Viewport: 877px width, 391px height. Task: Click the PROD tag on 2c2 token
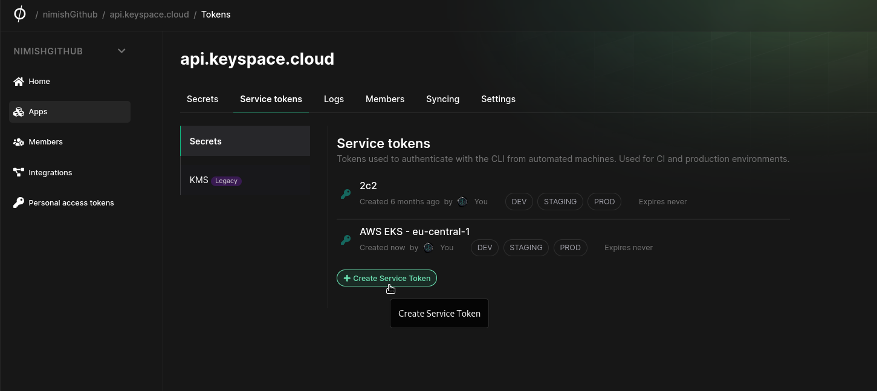pos(604,202)
